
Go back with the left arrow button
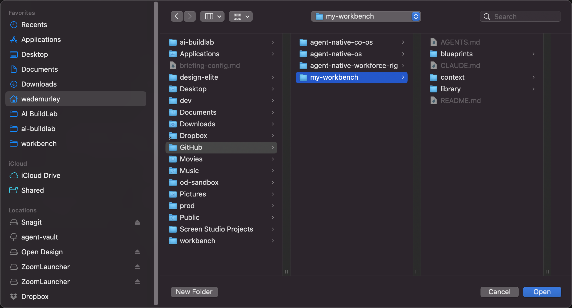coord(177,16)
